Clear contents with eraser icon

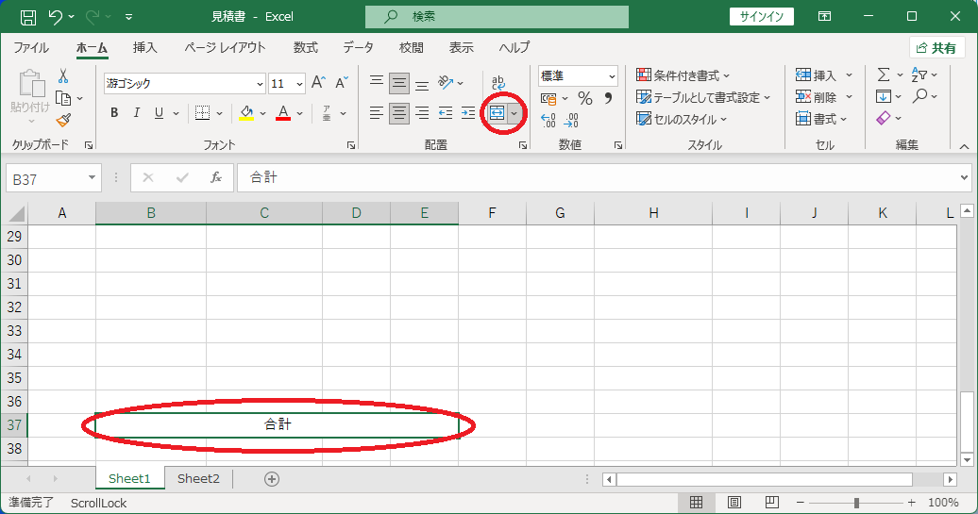884,118
